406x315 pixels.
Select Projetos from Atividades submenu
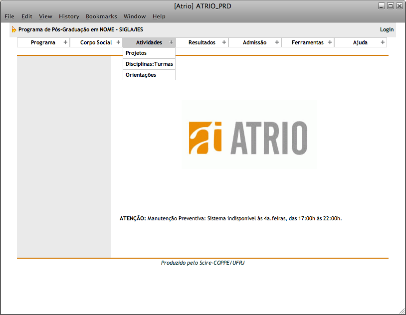pyautogui.click(x=136, y=53)
